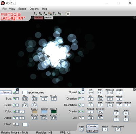Viewport: 136px width, 134px height.
Task: Click the round gray icon at panel's top-right corner
Action: point(134,90)
